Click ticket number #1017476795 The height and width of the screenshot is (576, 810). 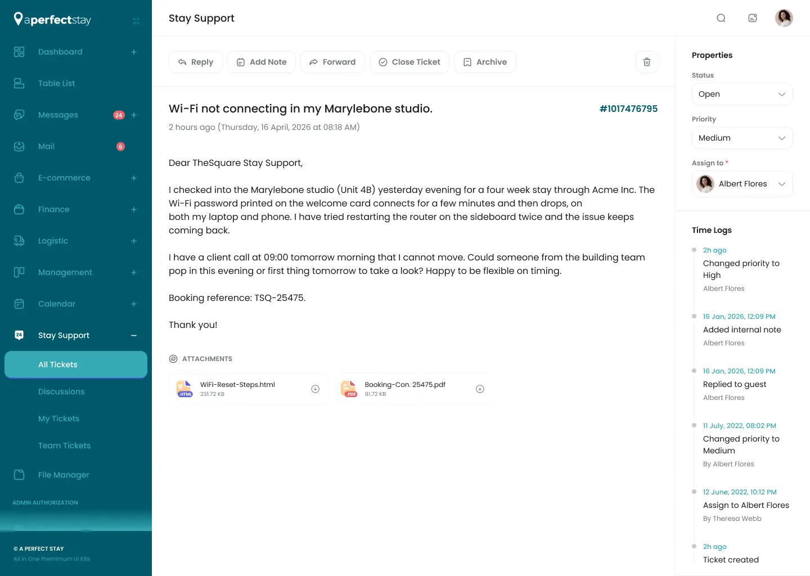click(x=628, y=109)
